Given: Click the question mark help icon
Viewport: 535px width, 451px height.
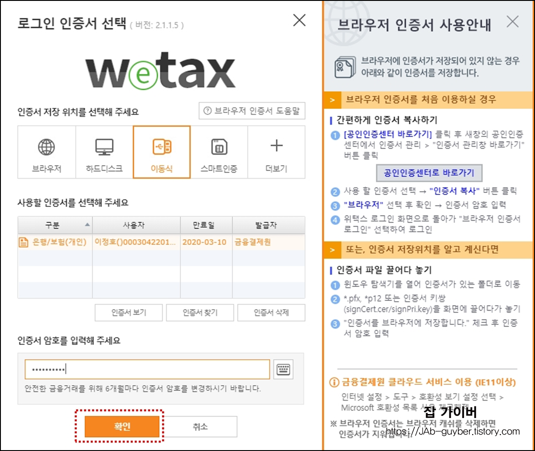Looking at the screenshot, I should pos(207,111).
